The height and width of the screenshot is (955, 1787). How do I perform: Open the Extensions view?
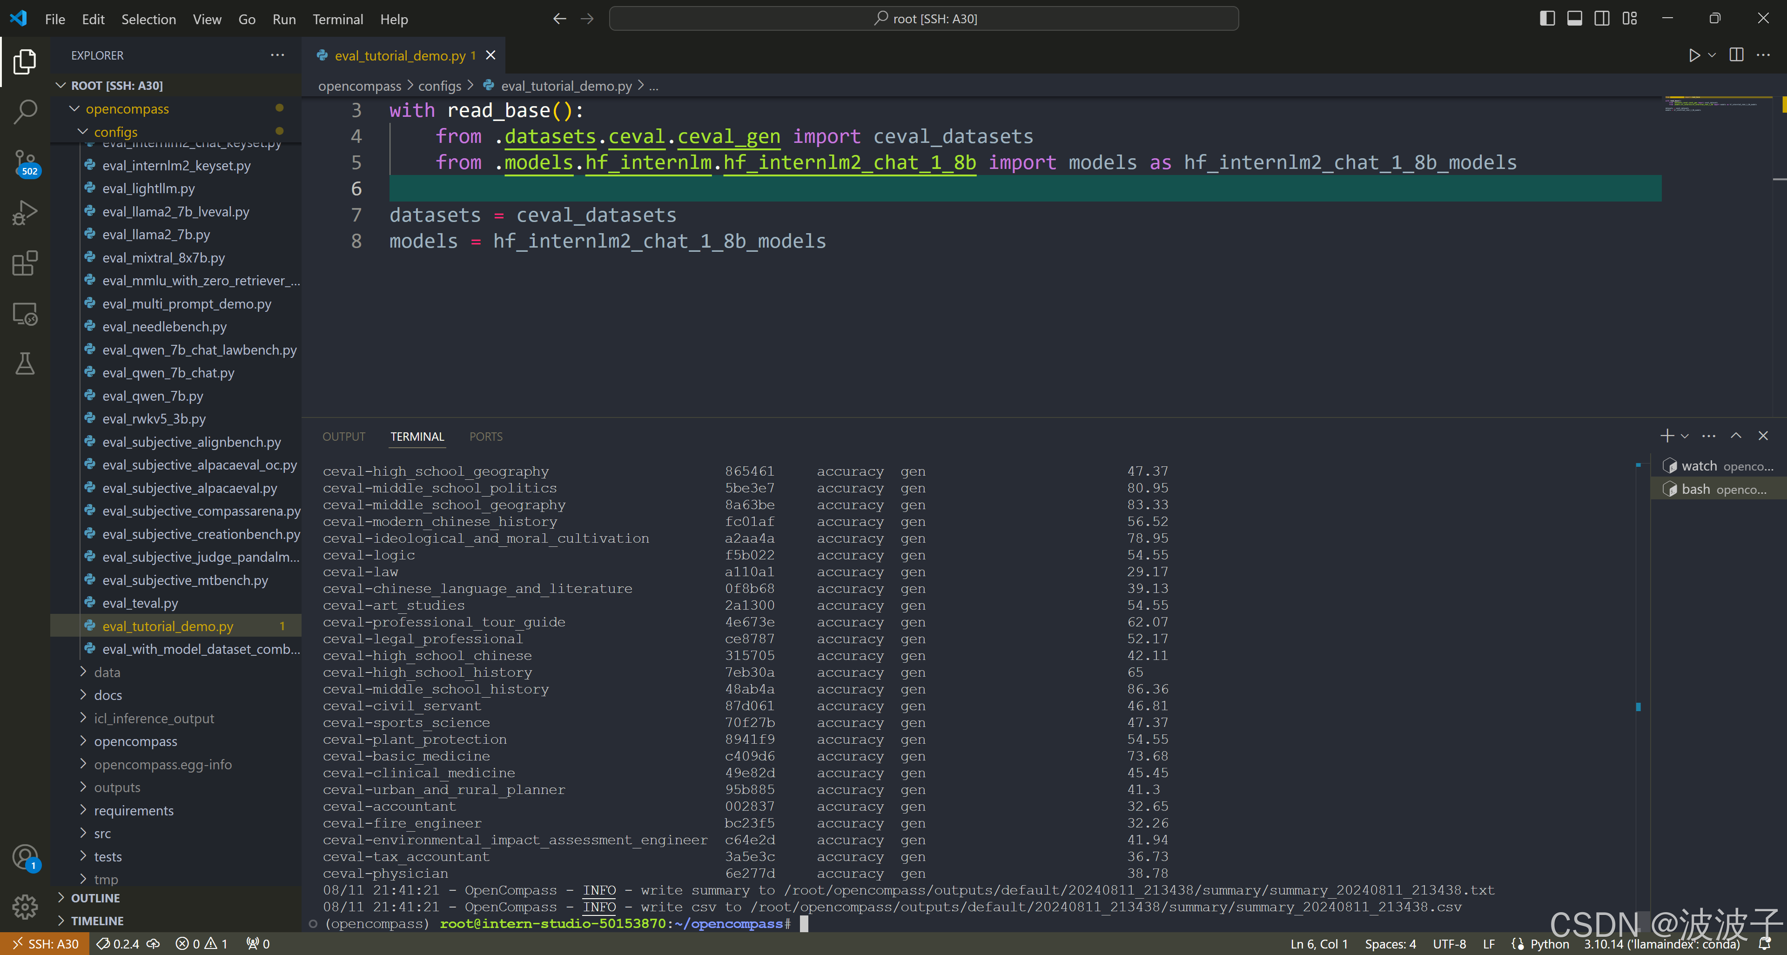pyautogui.click(x=25, y=263)
